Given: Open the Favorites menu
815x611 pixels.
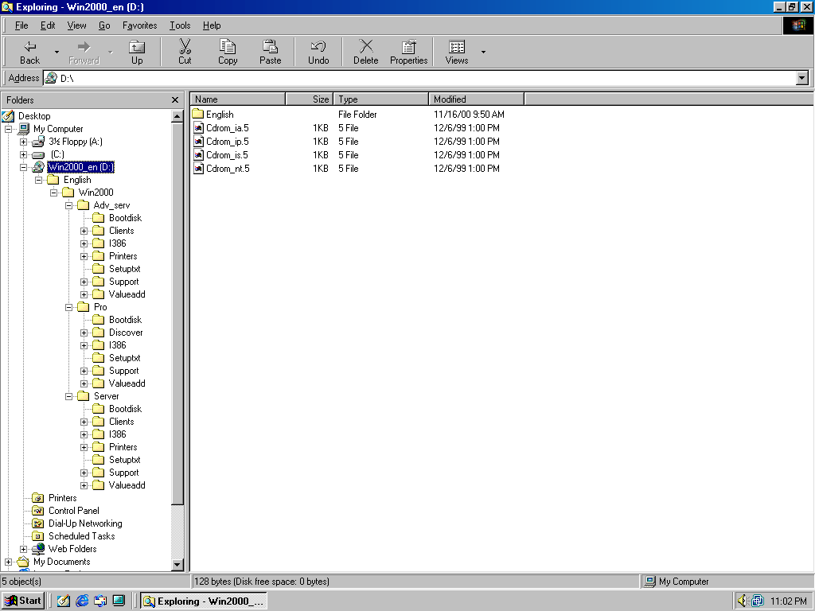Looking at the screenshot, I should coord(140,25).
